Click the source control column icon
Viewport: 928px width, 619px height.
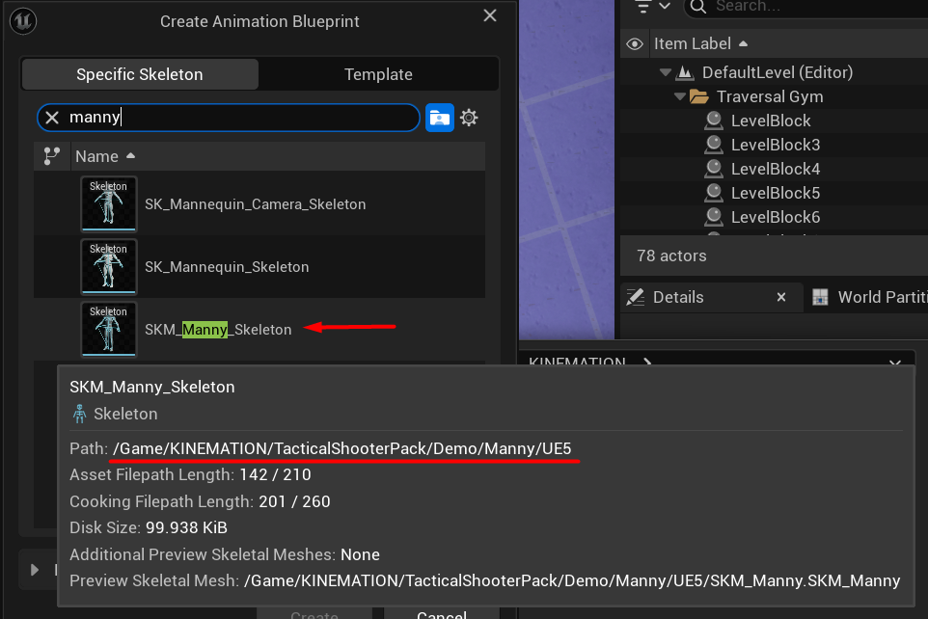click(x=52, y=156)
